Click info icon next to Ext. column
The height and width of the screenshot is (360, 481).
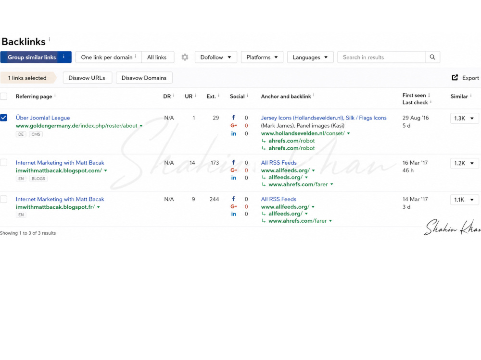tap(219, 96)
